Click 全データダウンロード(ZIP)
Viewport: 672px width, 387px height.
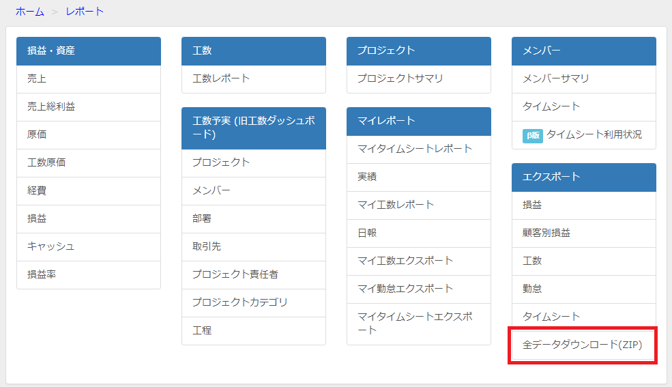point(582,345)
